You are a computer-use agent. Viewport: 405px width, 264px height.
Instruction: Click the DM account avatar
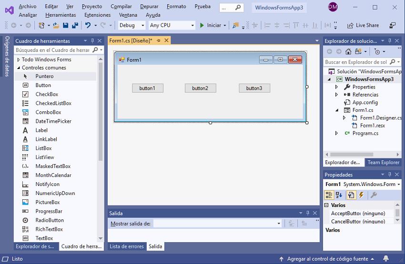pyautogui.click(x=333, y=7)
